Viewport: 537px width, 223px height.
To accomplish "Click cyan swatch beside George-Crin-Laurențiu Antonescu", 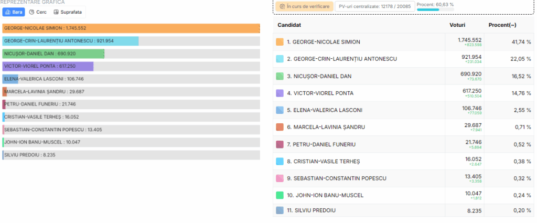I will 280,59.
